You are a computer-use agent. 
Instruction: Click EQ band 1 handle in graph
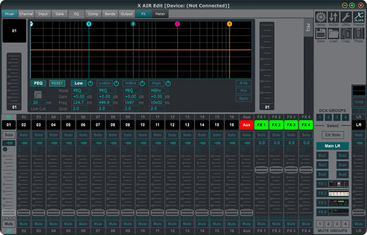point(89,24)
